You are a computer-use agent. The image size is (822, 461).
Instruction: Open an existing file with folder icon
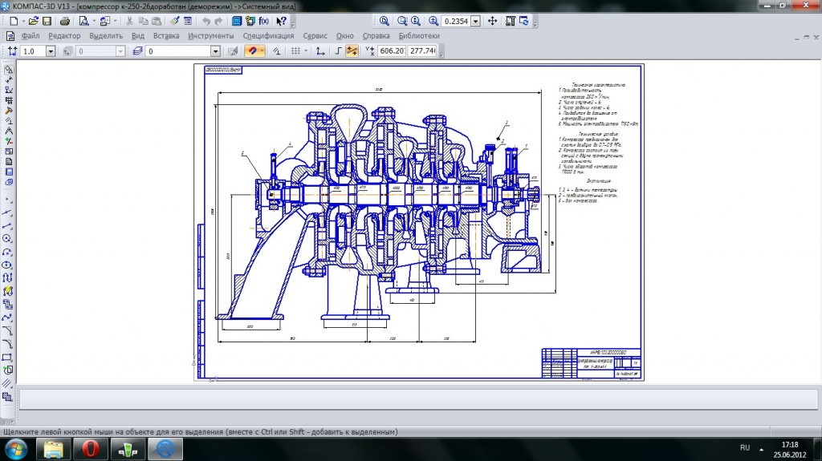pos(32,21)
